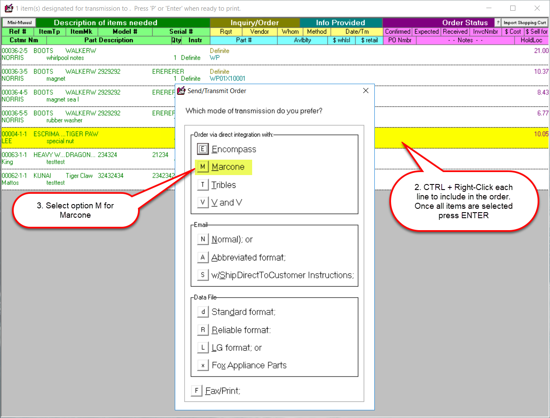Click the Expected column header
Image resolution: width=550 pixels, height=418 pixels.
pos(426,32)
